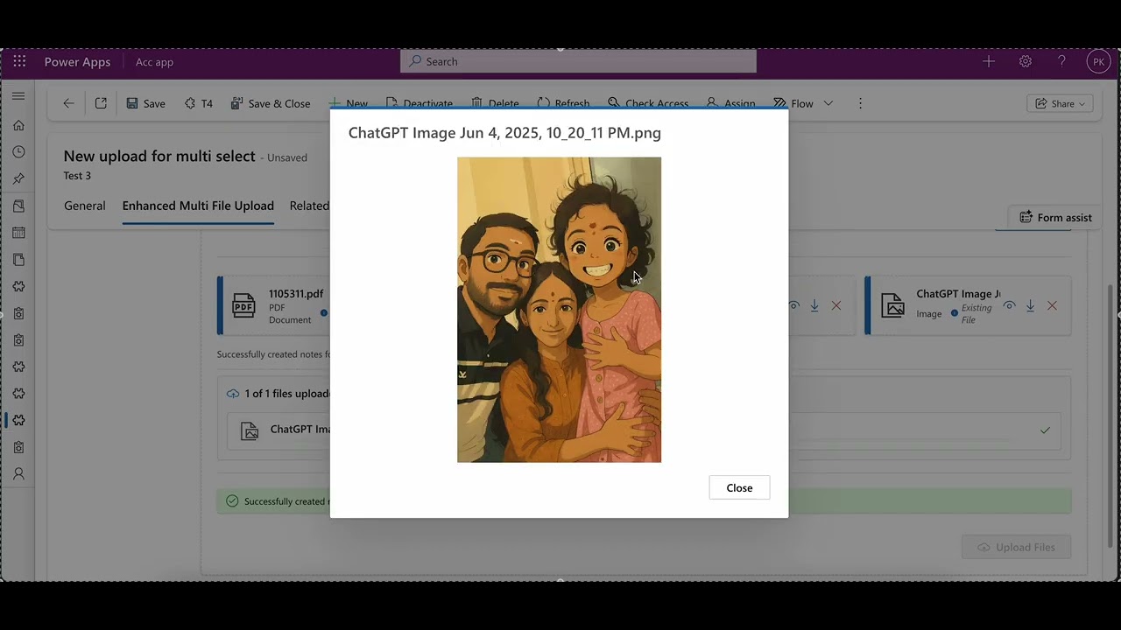Select the highlighted puzzle icon in the sidebar
The width and height of the screenshot is (1121, 630).
coord(18,420)
